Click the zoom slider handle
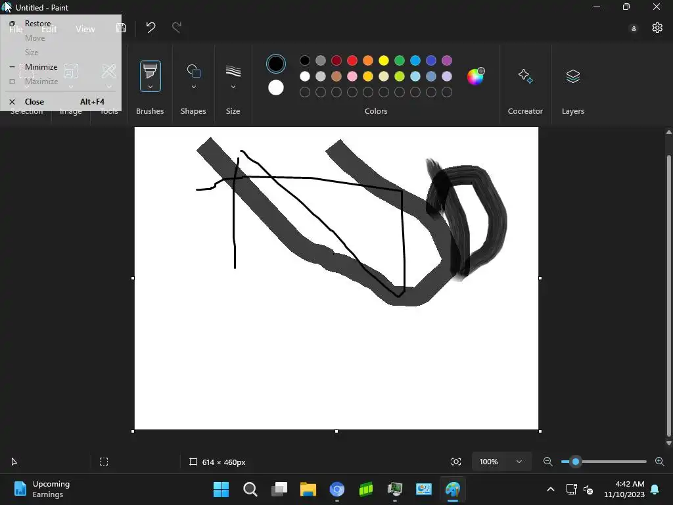Viewport: 673px width, 505px height. click(x=576, y=462)
